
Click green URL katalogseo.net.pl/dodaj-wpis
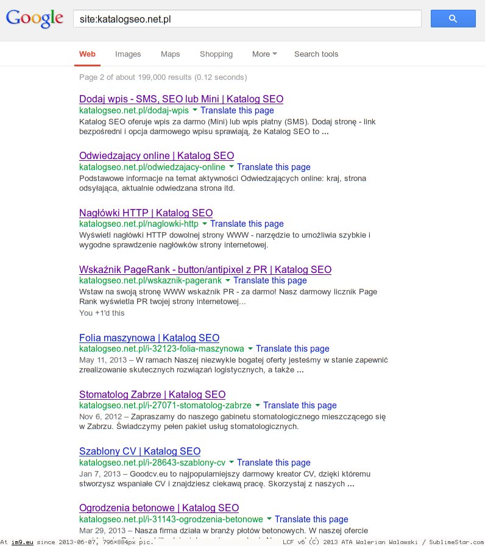(133, 110)
